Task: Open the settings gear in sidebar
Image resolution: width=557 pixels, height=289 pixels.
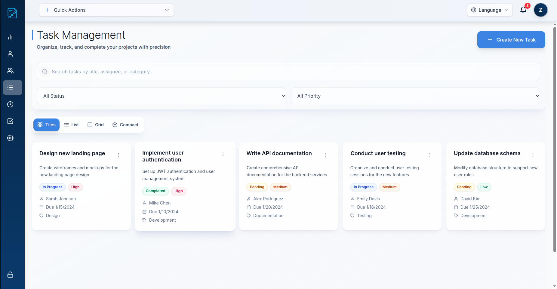Action: point(10,138)
